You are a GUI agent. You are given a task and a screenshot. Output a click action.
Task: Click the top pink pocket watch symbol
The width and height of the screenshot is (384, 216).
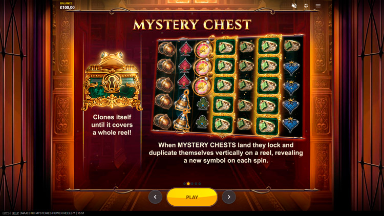pos(203,49)
